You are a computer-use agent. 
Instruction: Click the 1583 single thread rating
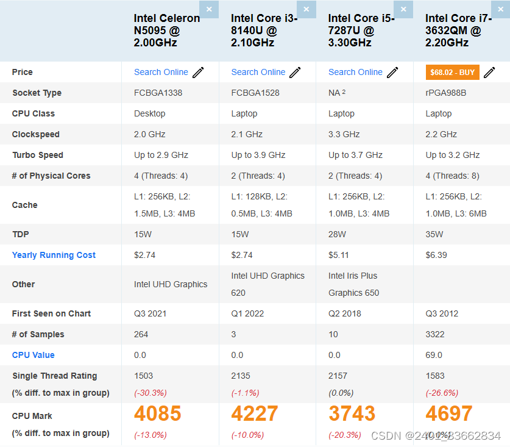pyautogui.click(x=435, y=376)
